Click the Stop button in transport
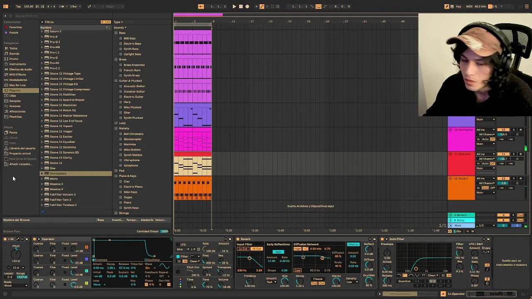 241,6
